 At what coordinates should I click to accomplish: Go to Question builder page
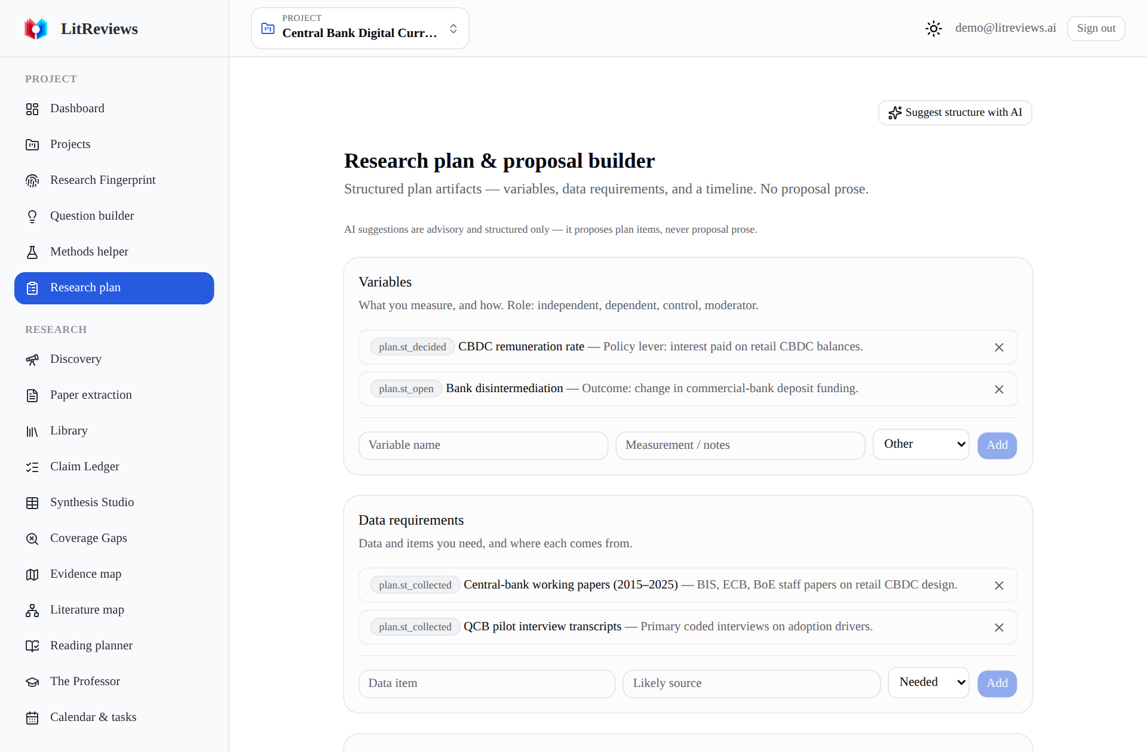[x=114, y=216]
